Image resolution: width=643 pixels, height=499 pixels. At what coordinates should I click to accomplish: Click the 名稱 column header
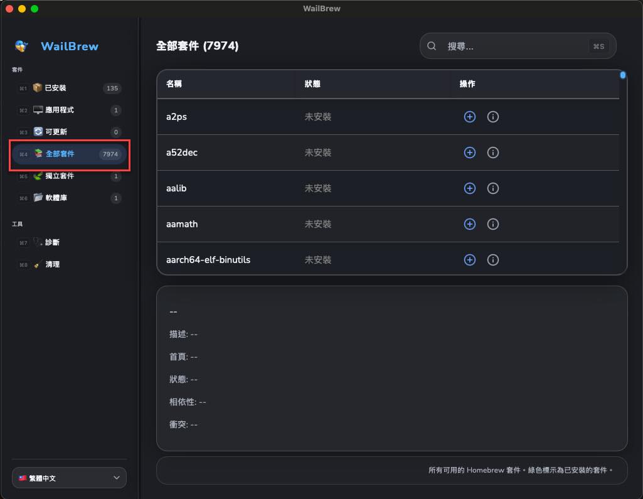[174, 84]
